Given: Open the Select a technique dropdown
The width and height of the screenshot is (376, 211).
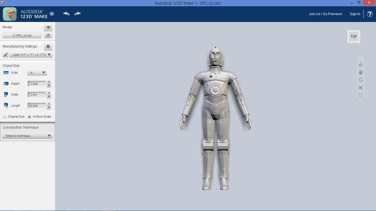Looking at the screenshot, I should (28, 136).
